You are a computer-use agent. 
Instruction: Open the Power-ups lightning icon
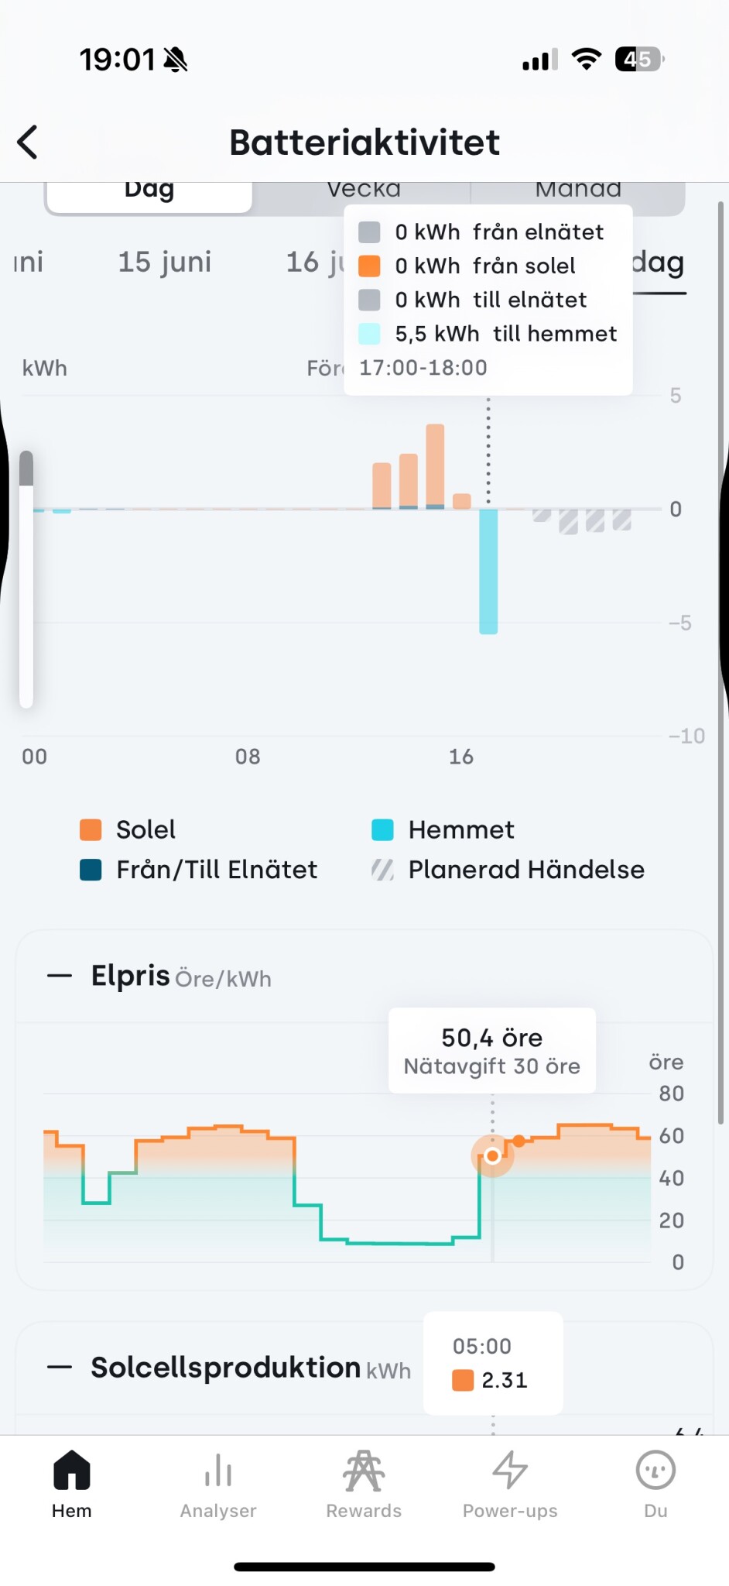tap(510, 1470)
